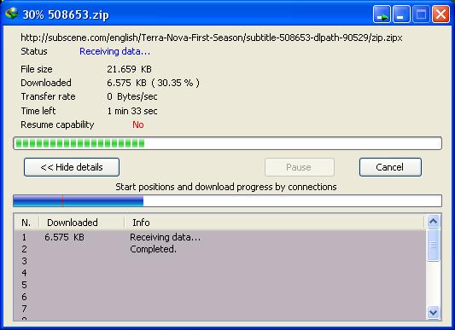Click the 'Status' label
This screenshot has height=330, width=455.
pos(34,51)
